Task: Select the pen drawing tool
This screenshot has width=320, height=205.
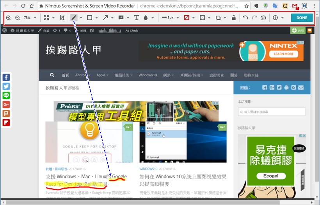Action: click(74, 18)
